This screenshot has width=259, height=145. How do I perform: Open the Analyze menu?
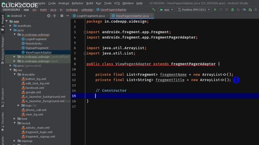coord(64,3)
